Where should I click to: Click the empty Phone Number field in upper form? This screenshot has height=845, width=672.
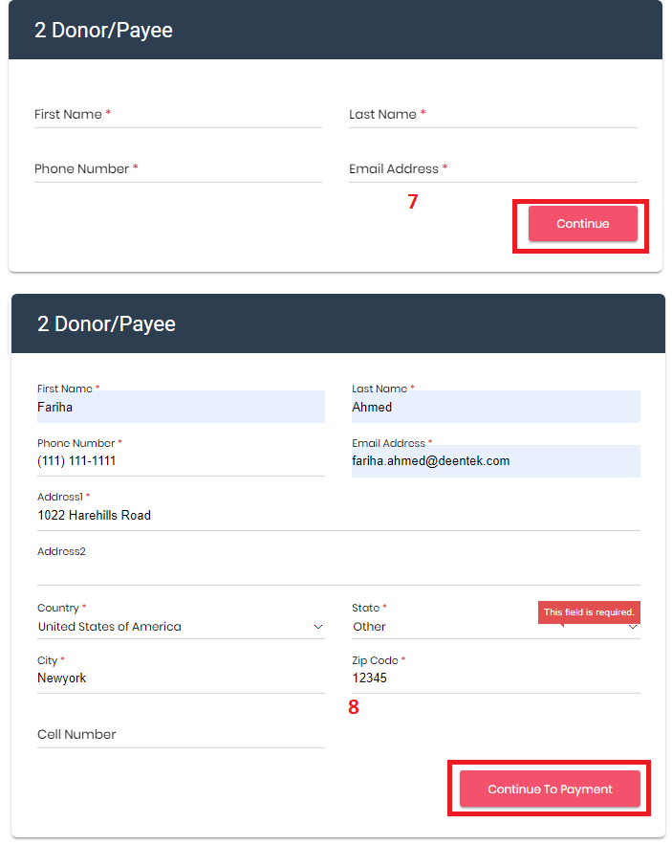pyautogui.click(x=178, y=169)
